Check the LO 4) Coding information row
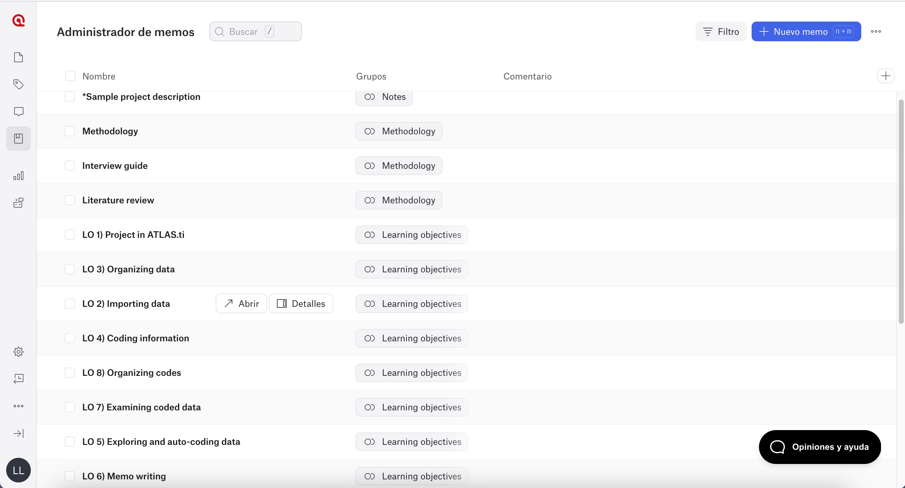905x488 pixels. click(70, 338)
